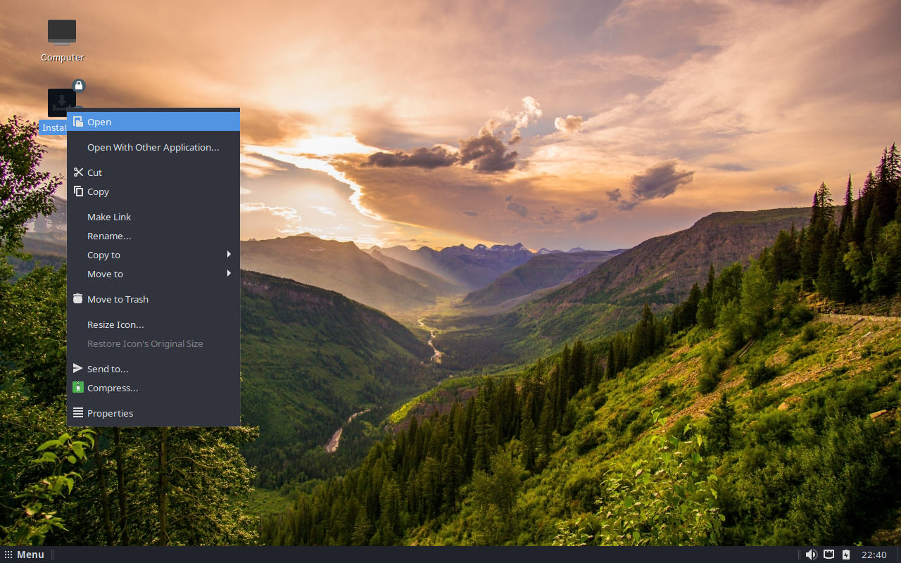This screenshot has height=563, width=901.
Task: Choose Move to Trash
Action: (x=153, y=299)
